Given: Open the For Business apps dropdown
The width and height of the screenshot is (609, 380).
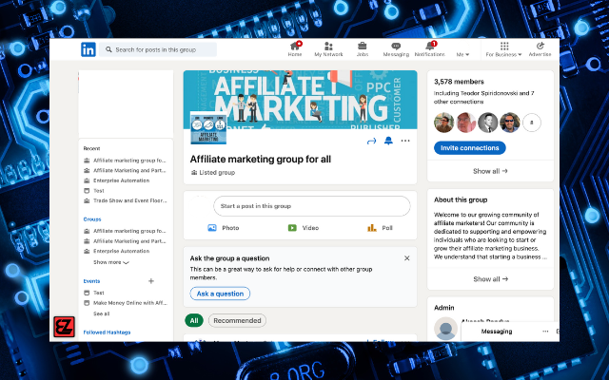Looking at the screenshot, I should click(503, 49).
